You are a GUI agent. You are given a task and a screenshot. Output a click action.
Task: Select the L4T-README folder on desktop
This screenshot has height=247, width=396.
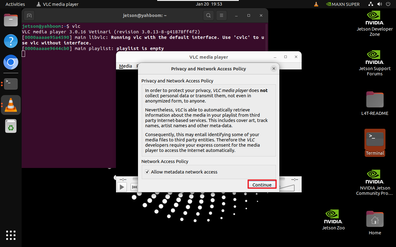375,103
